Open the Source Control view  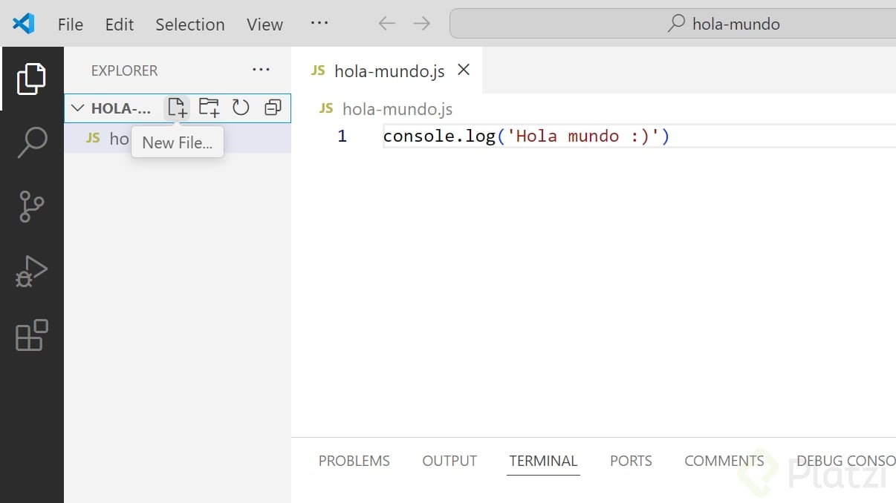tap(31, 206)
